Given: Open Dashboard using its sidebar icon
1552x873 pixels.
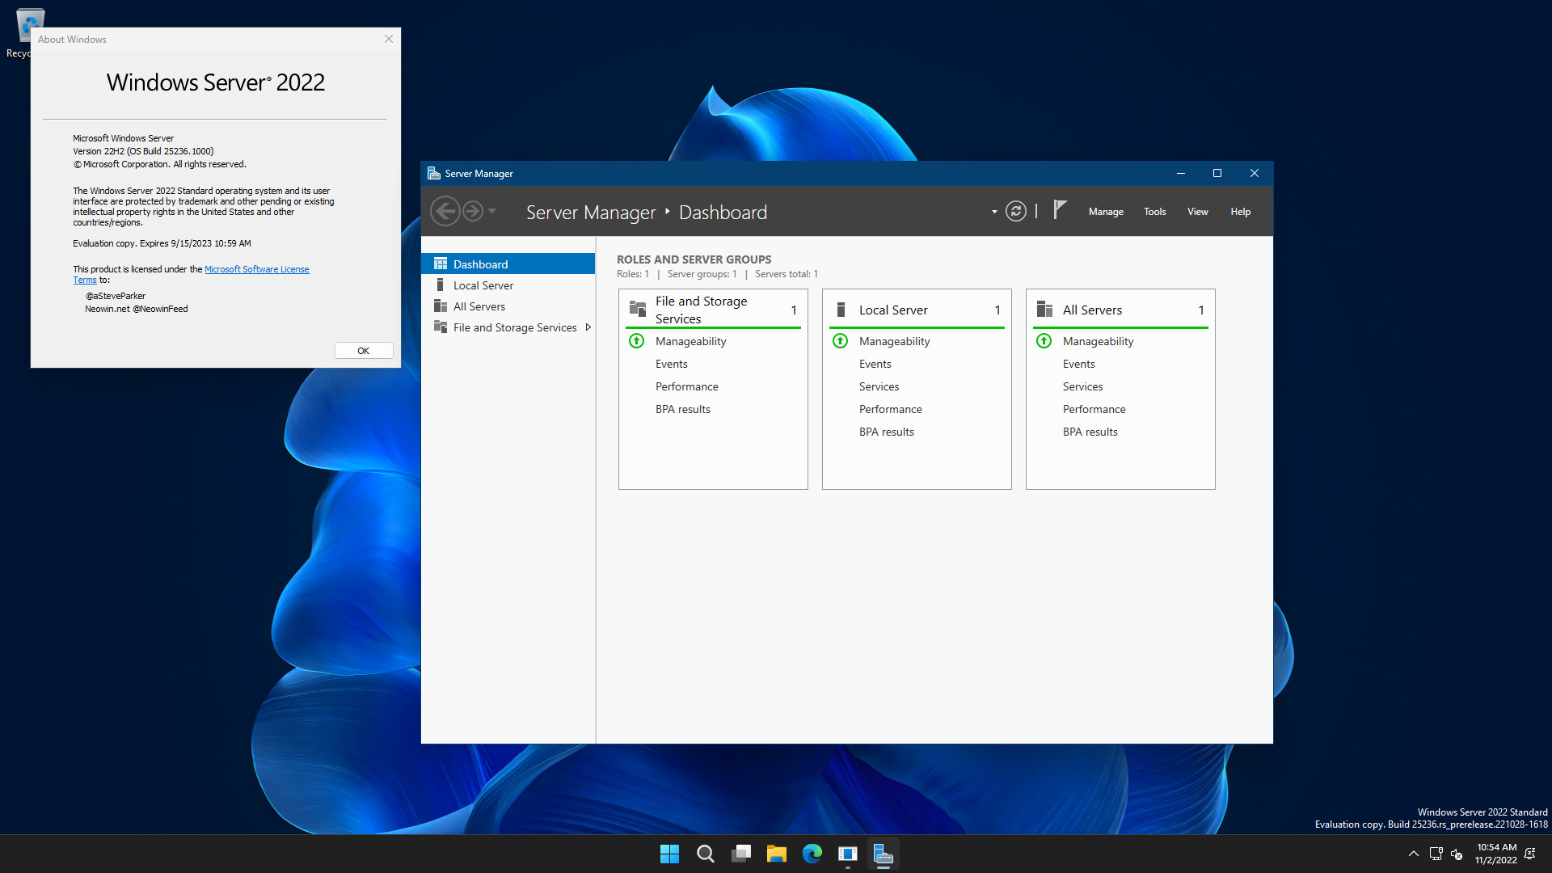Looking at the screenshot, I should pyautogui.click(x=441, y=264).
